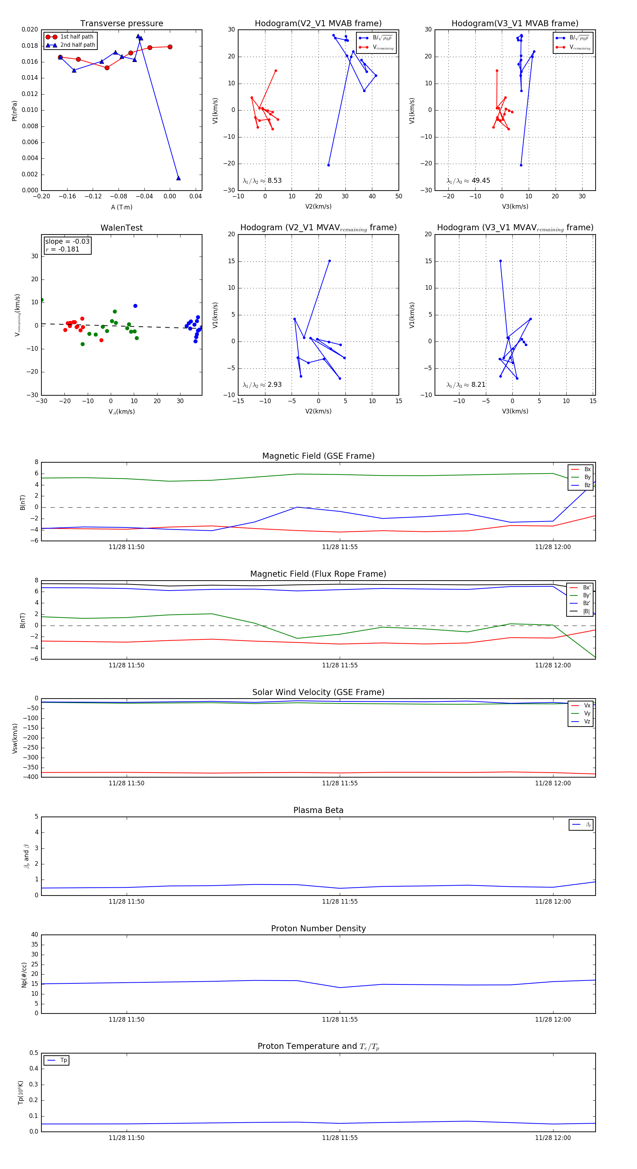Click the "11/28 12:00" tick under the Plasma Beta plot
Viewport: 637px width, 1169px height.
tap(553, 902)
